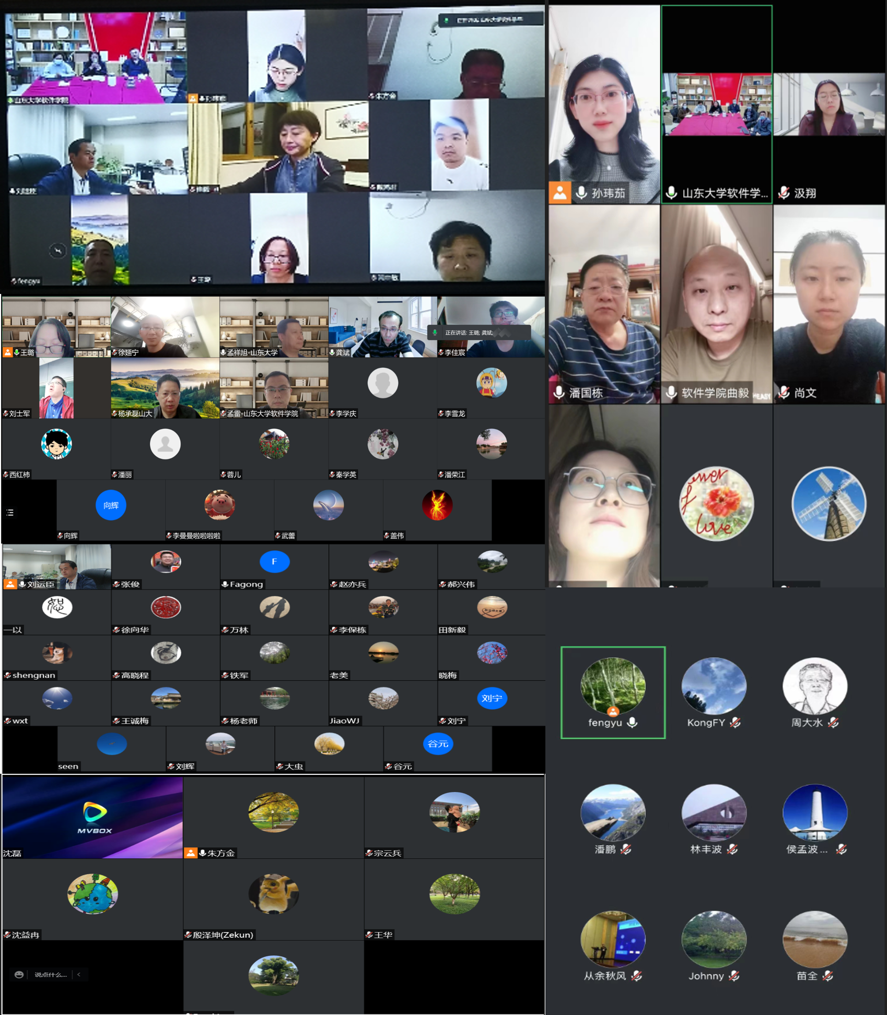The width and height of the screenshot is (887, 1015).
Task: Click the participant list icon beside 向辉
Action: (10, 513)
